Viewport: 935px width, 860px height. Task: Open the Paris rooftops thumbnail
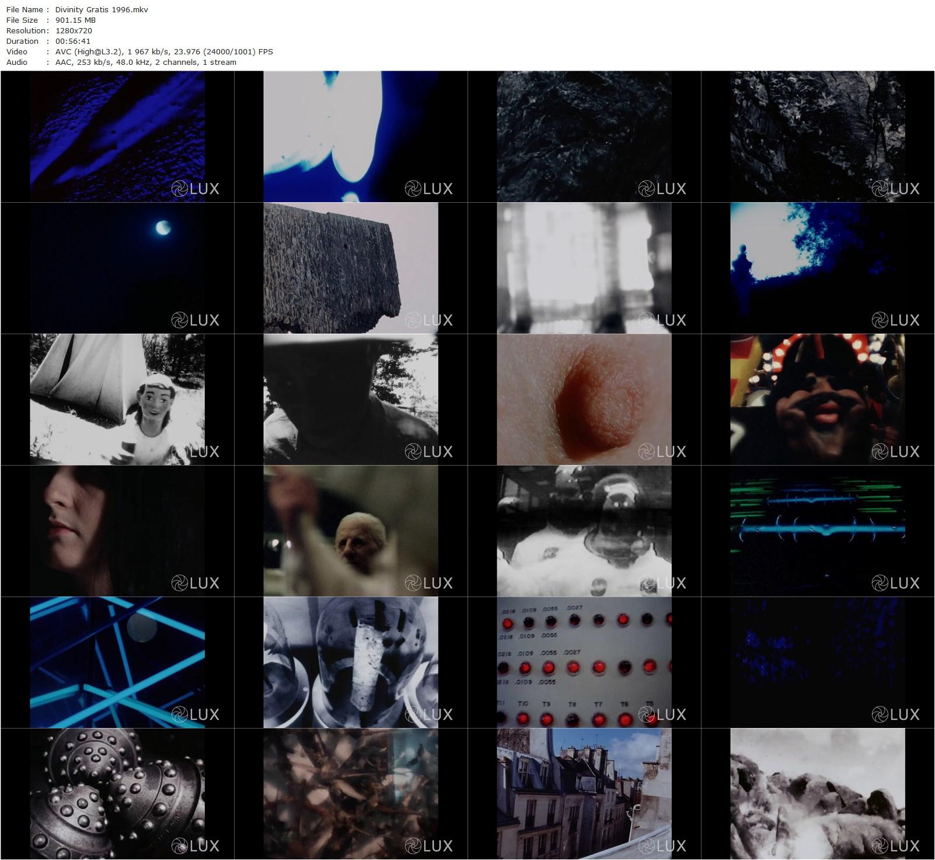coord(584,794)
